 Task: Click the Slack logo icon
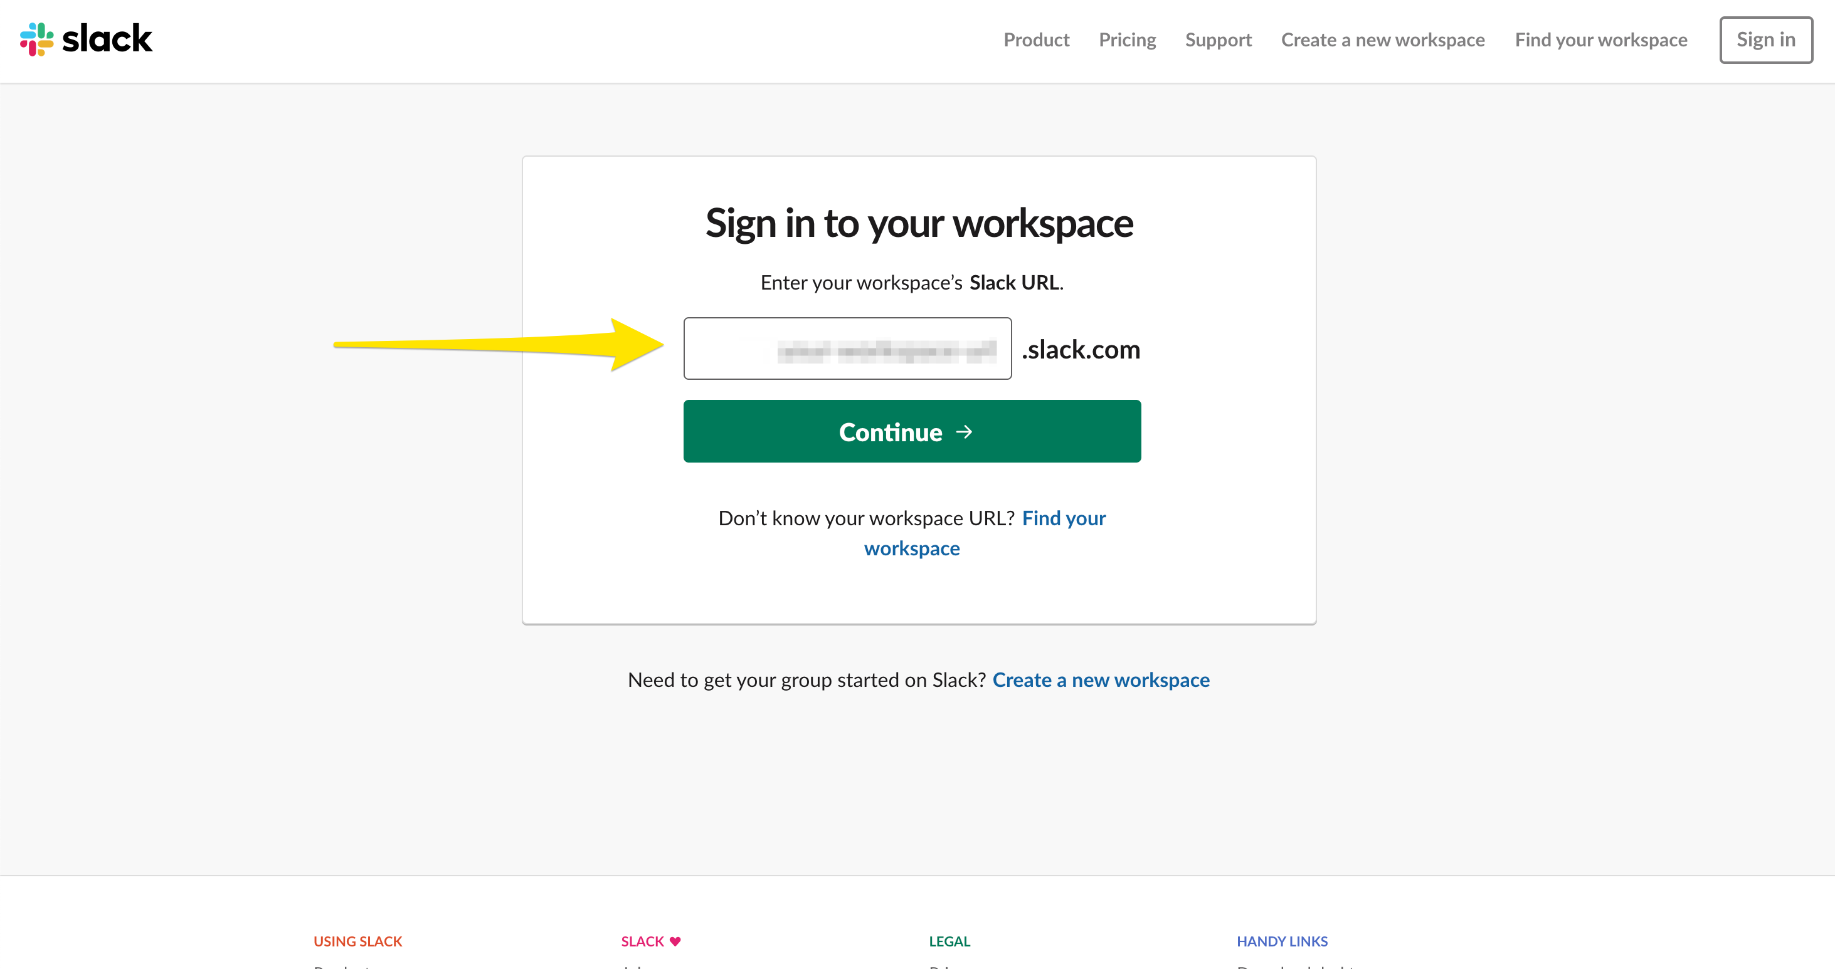pyautogui.click(x=37, y=39)
